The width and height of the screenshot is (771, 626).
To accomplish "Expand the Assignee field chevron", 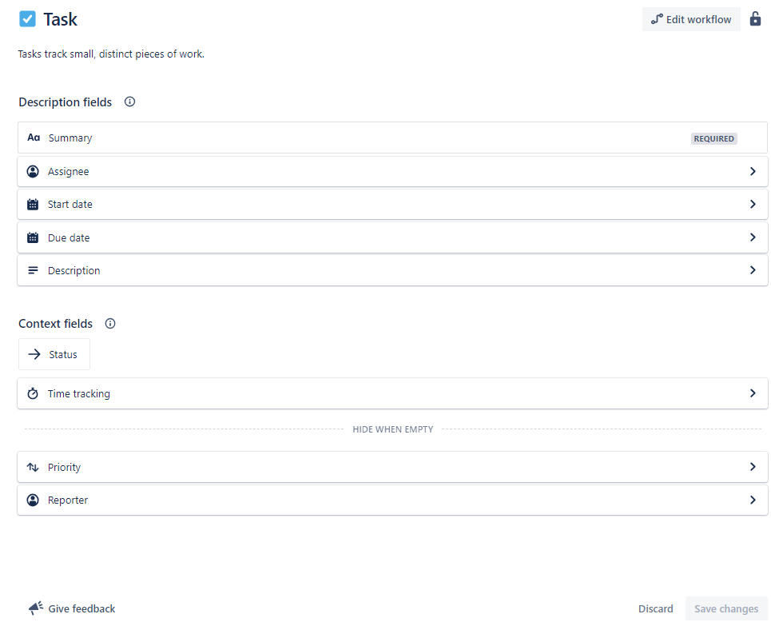I will (753, 171).
